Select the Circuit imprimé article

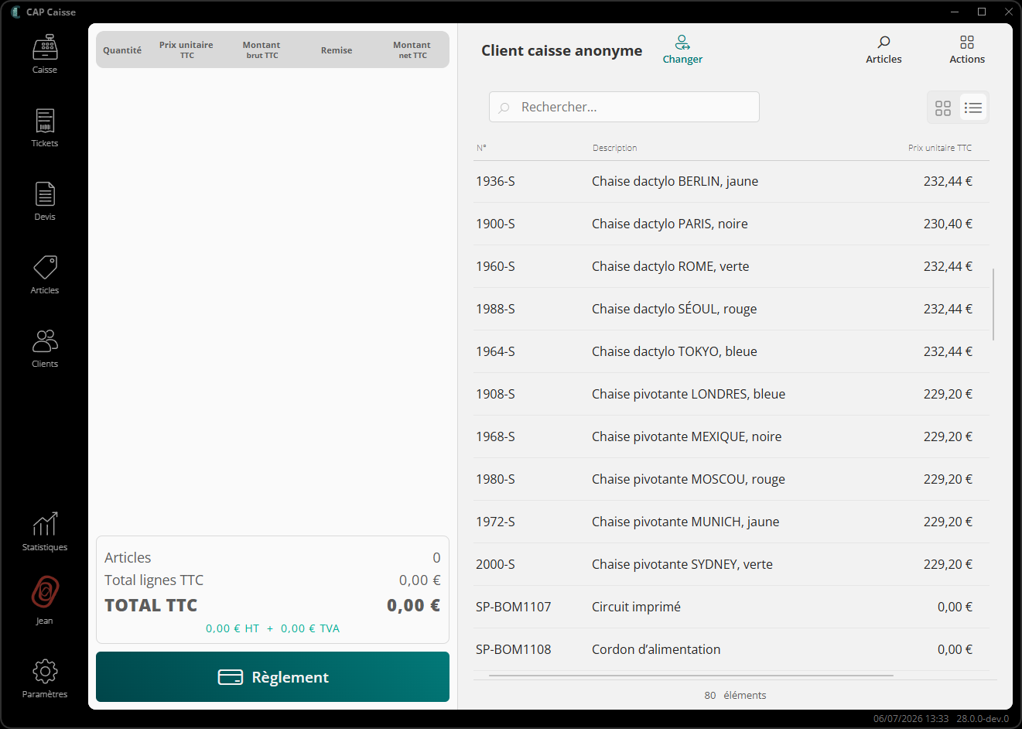tap(731, 607)
